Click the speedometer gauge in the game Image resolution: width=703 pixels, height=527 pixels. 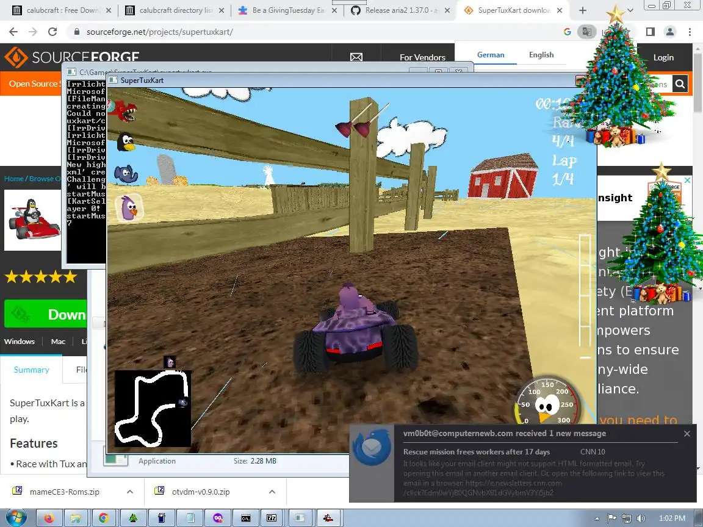tap(547, 401)
